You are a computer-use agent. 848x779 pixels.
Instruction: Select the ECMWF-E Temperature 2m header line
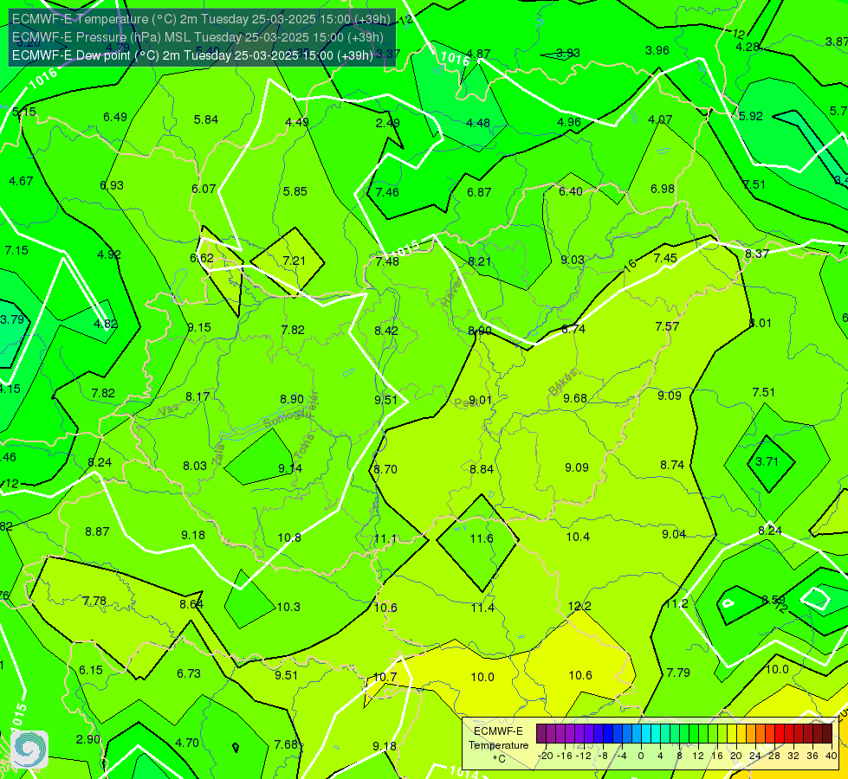(x=201, y=19)
